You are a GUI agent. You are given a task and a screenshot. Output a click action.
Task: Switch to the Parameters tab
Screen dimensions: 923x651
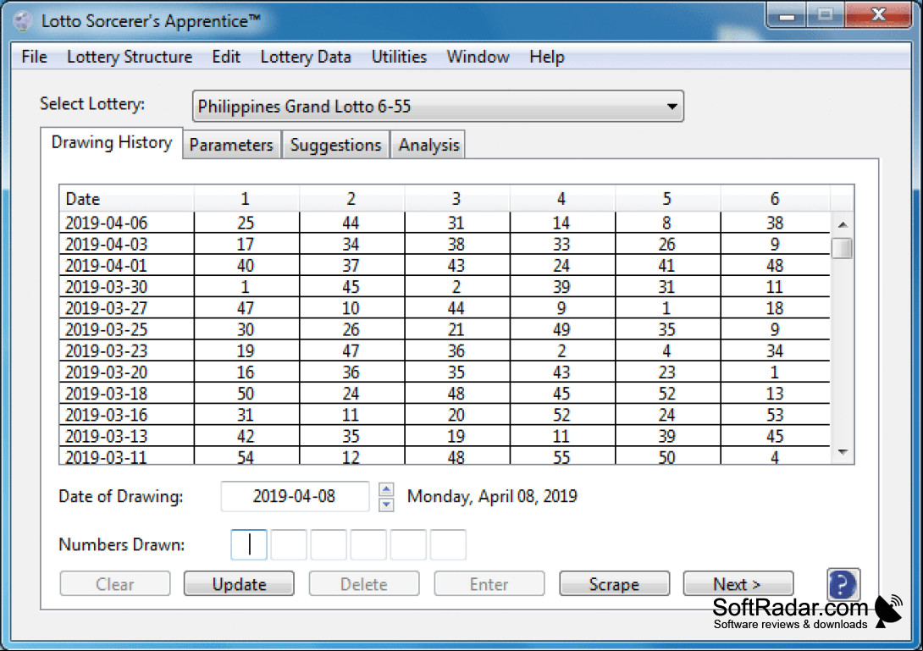click(231, 145)
